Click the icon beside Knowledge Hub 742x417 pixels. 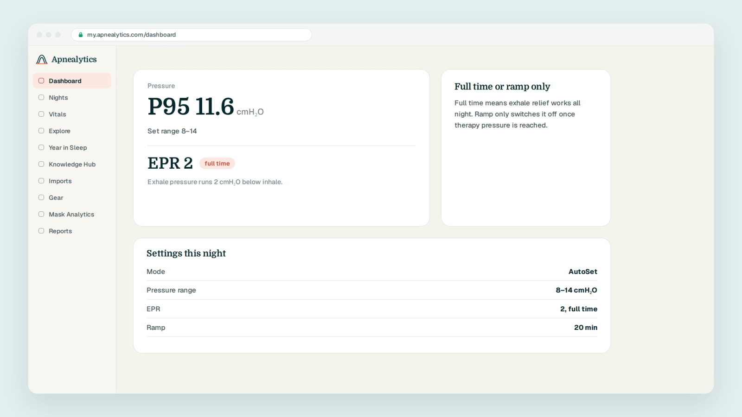click(41, 164)
